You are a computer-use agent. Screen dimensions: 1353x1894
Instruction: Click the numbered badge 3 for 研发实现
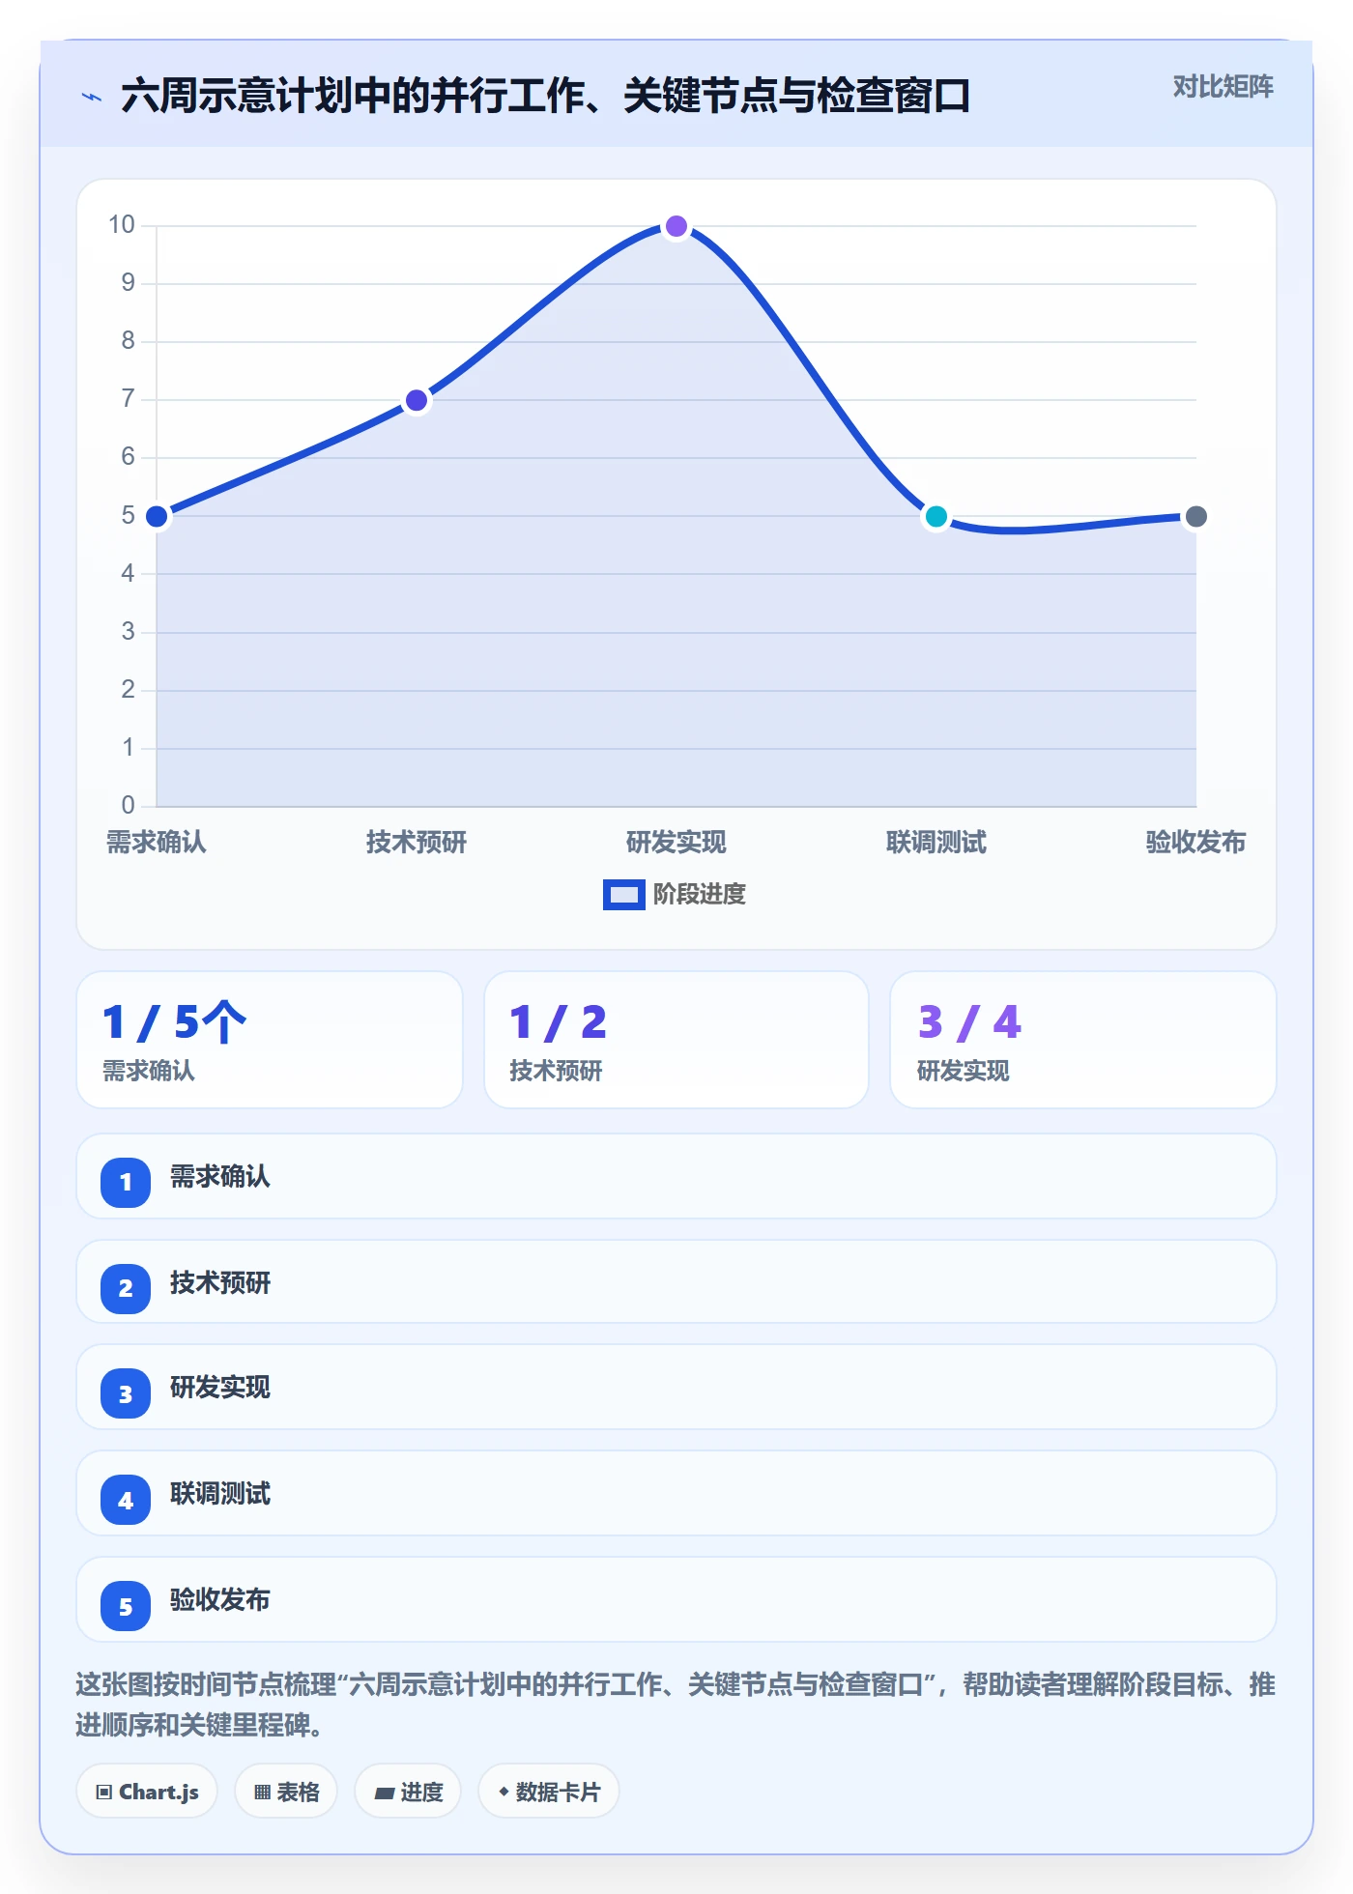(x=126, y=1394)
